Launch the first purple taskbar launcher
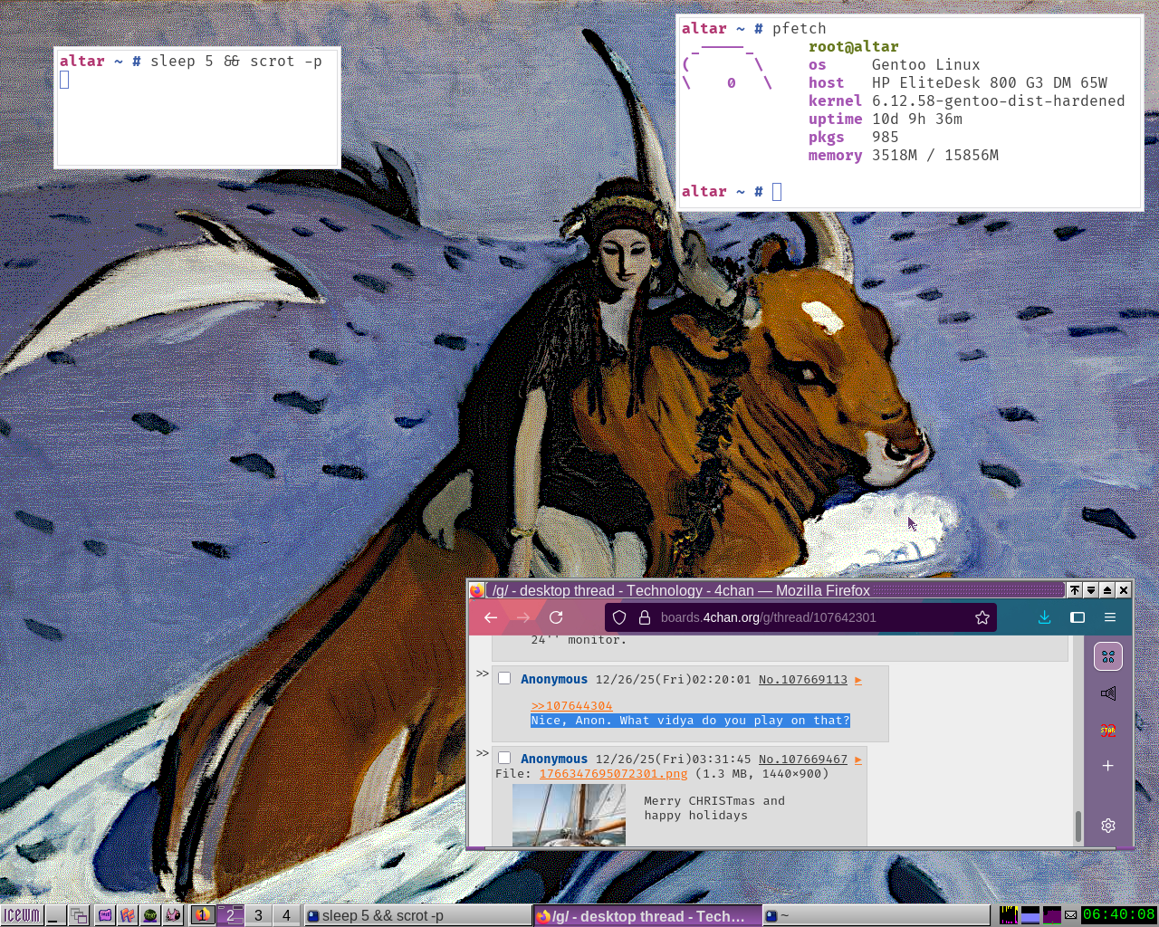1159x927 pixels. tap(106, 915)
